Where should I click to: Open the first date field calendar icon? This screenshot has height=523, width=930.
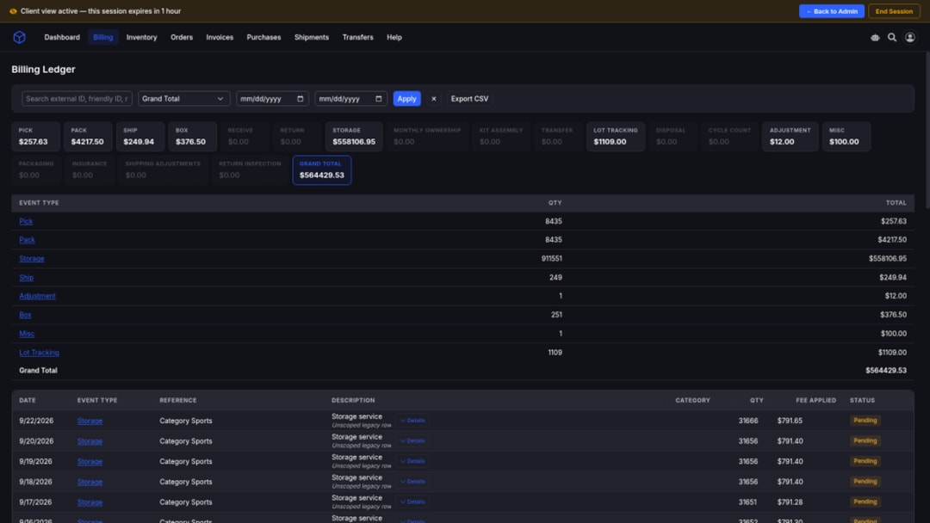click(x=301, y=99)
